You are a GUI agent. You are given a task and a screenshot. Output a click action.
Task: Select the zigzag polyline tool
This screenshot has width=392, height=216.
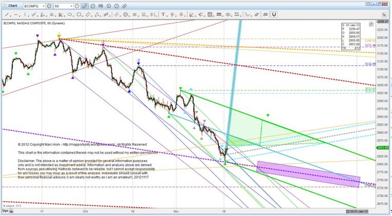[247, 14]
